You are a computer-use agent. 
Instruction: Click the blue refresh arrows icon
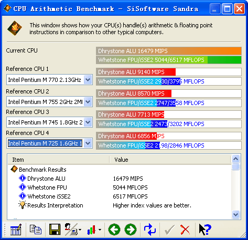point(150,229)
